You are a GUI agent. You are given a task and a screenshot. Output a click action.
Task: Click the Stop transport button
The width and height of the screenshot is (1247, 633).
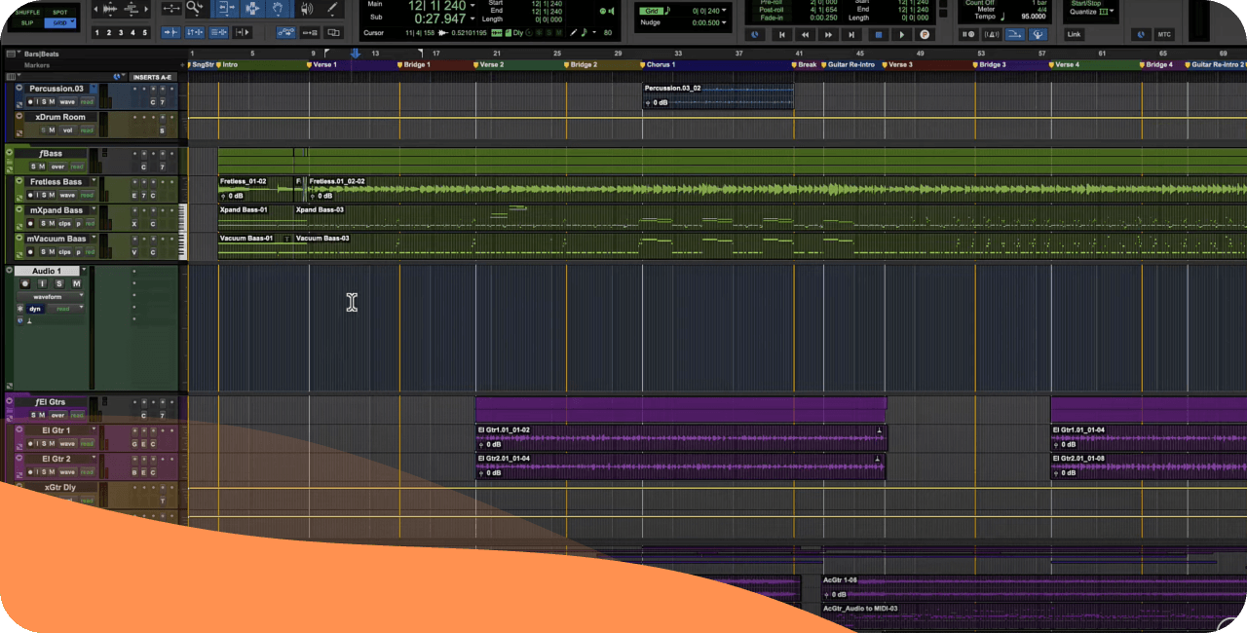coord(877,35)
